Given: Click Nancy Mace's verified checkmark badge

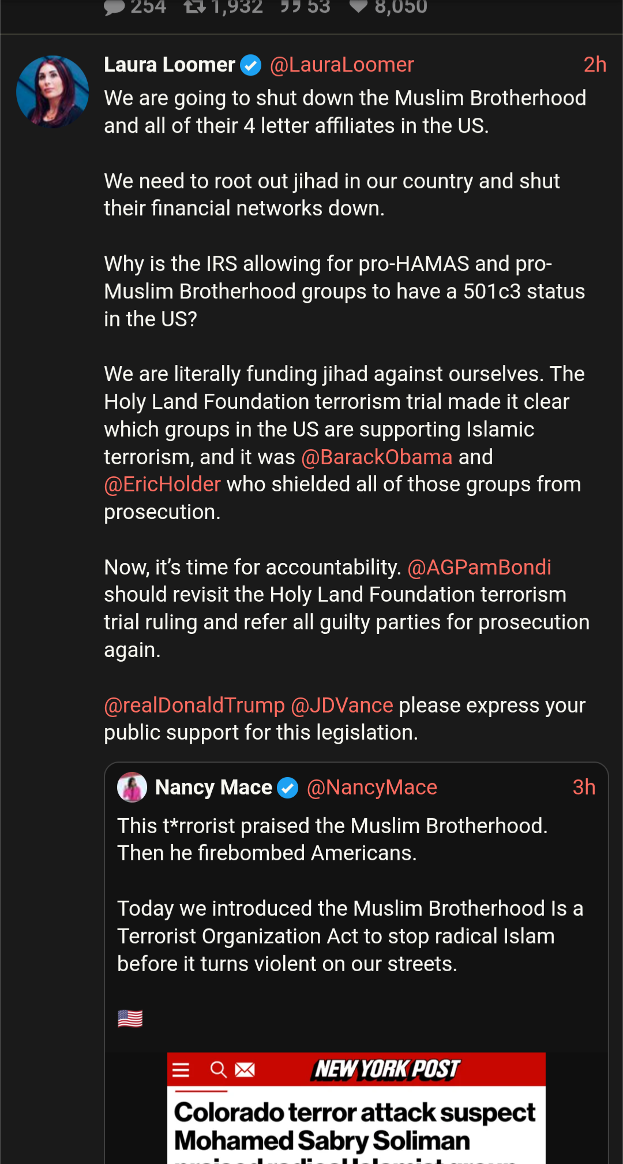Looking at the screenshot, I should click(x=287, y=788).
